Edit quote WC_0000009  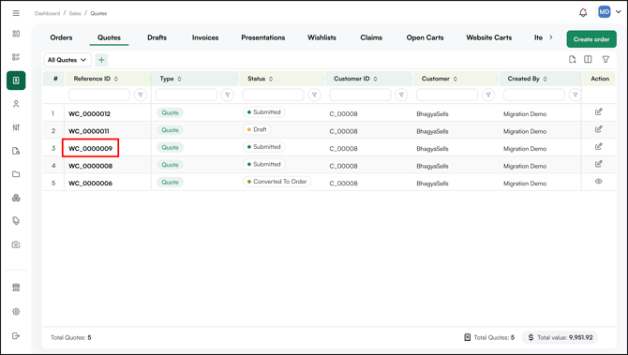pos(598,146)
